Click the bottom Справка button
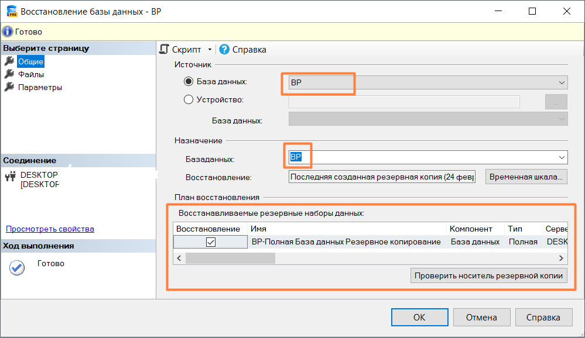Image resolution: width=585 pixels, height=338 pixels. pos(543,317)
